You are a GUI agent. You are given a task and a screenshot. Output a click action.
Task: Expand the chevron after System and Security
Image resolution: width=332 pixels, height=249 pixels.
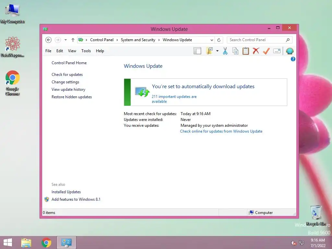point(159,40)
